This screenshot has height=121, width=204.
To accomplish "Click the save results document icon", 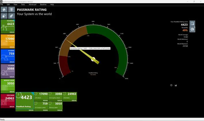I will pyautogui.click(x=192, y=23).
